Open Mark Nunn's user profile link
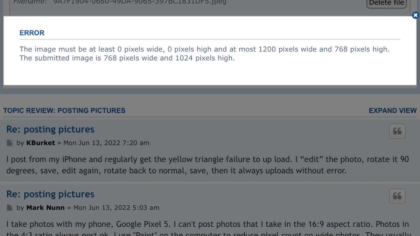This screenshot has height=236, width=420. pos(45,208)
